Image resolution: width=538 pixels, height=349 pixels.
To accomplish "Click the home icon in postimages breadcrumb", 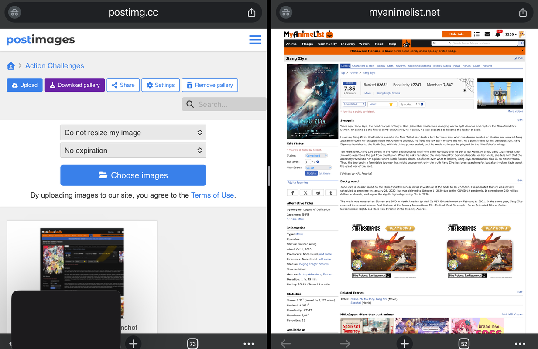I will [11, 66].
